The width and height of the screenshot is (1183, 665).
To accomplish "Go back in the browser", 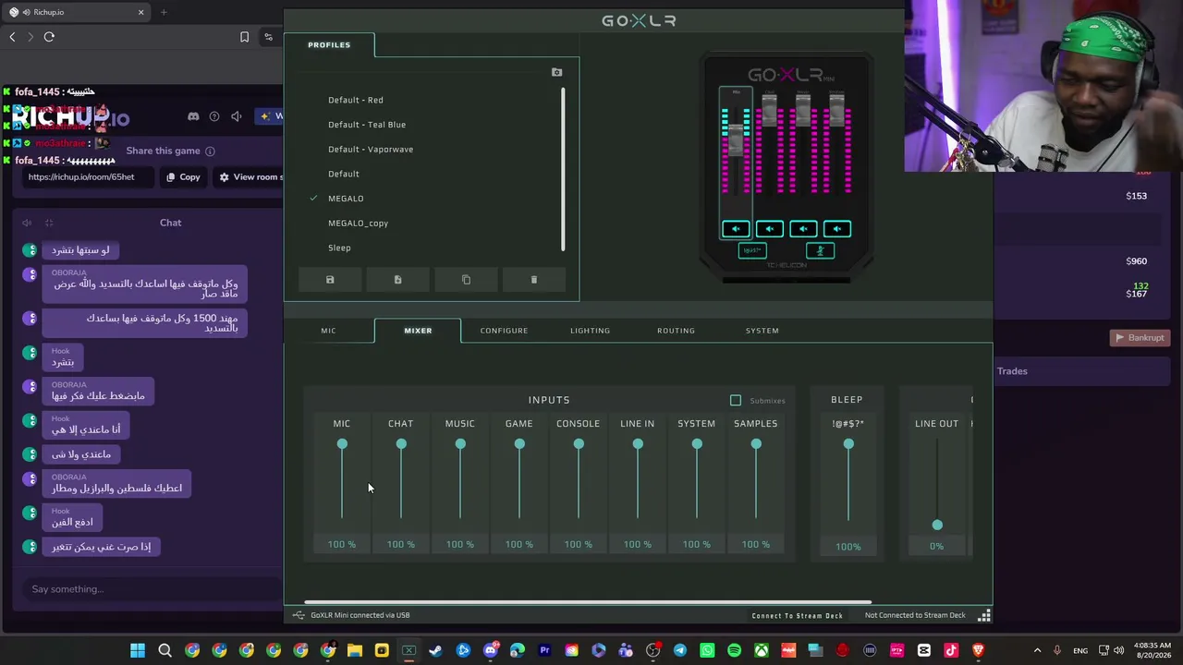I will click(12, 37).
